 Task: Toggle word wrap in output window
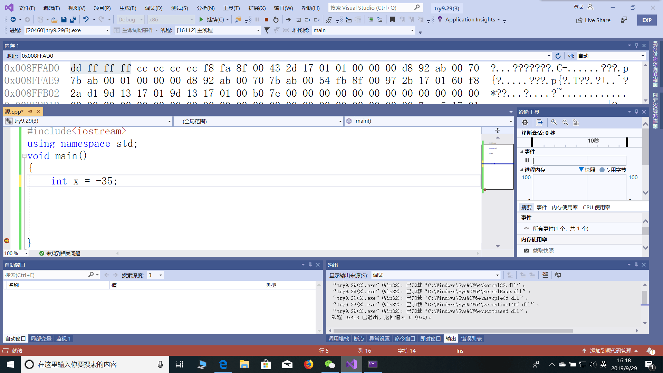pos(558,275)
